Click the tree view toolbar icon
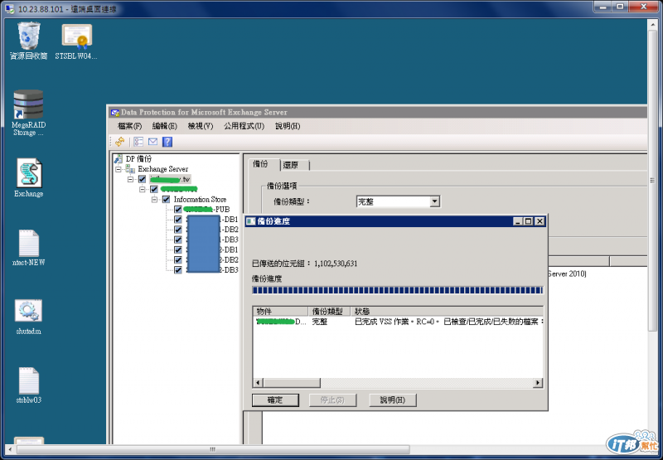 pos(138,142)
